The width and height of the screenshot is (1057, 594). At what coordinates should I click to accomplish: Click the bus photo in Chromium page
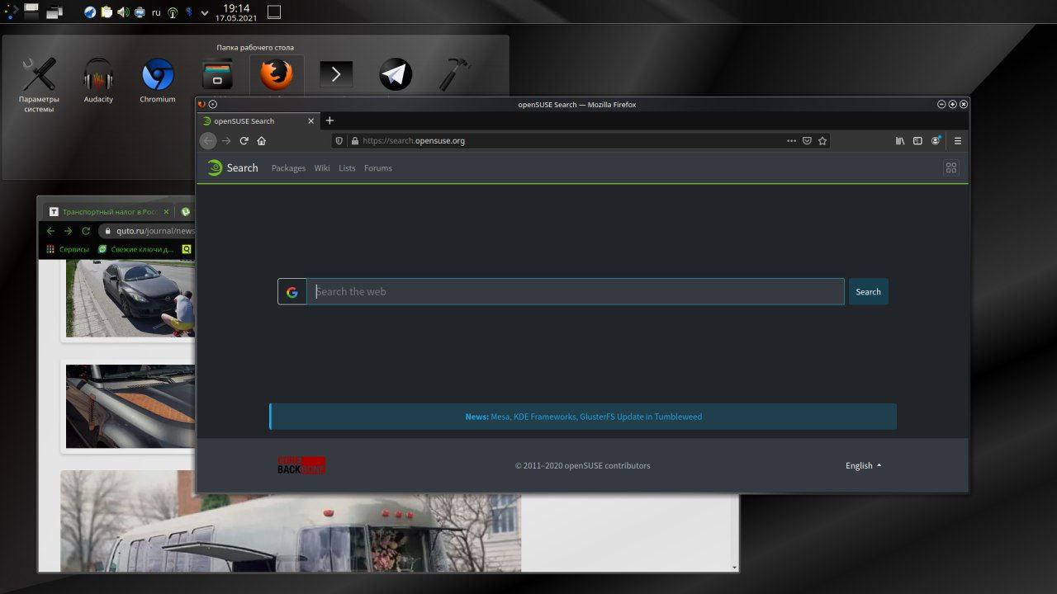[291, 521]
